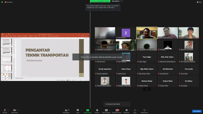This screenshot has height=114, width=203.
Task: Expand video options arrow beside Start Video
Action: pyautogui.click(x=18, y=110)
